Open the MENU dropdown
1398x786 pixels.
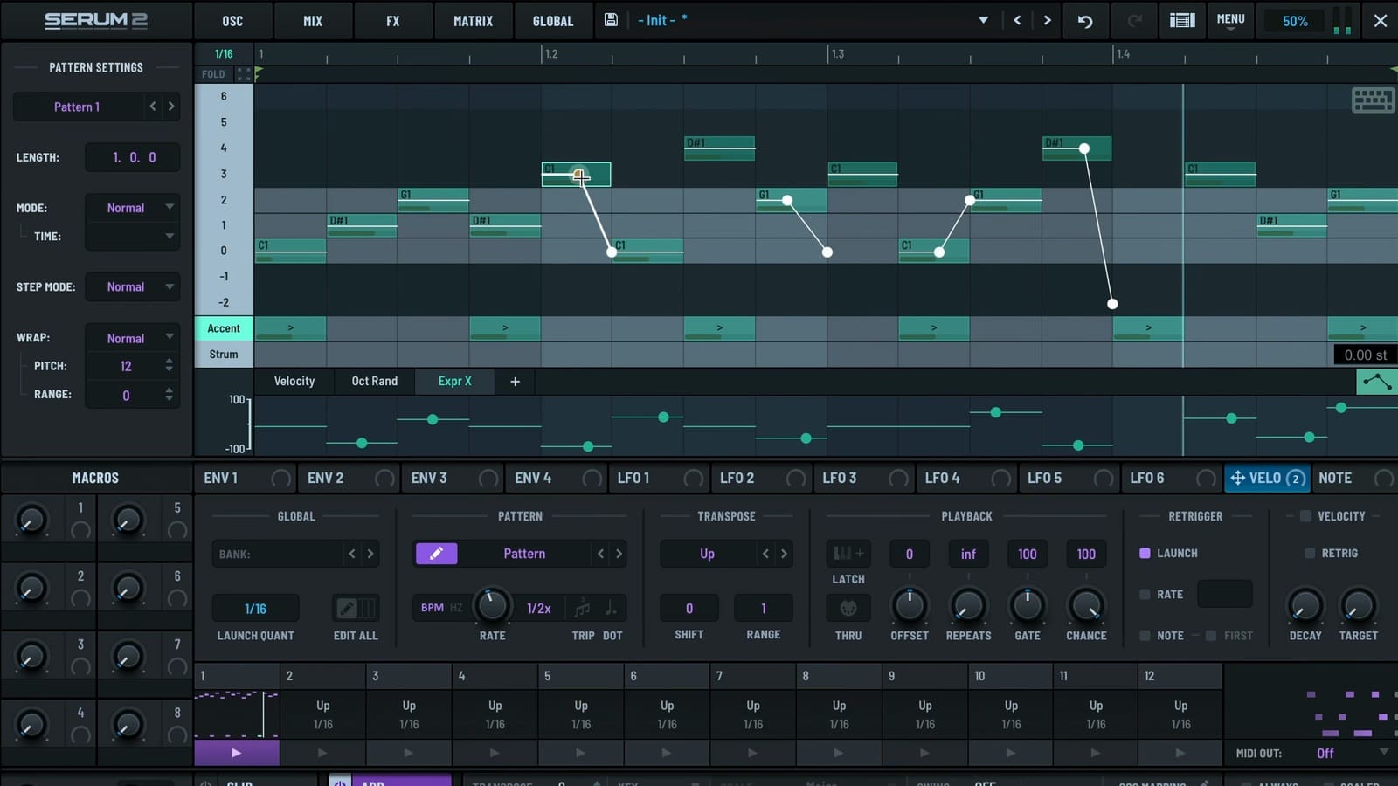1230,20
